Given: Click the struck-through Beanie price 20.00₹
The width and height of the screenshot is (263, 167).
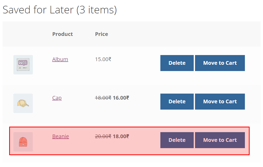Looking at the screenshot, I should point(103,136).
